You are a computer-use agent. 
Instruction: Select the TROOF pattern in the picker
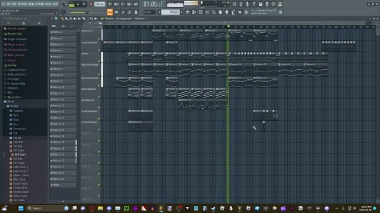(x=63, y=185)
